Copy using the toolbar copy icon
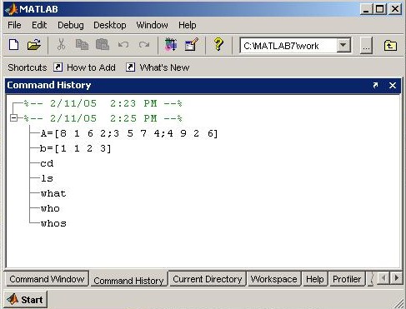Image resolution: width=406 pixels, height=309 pixels. pyautogui.click(x=82, y=45)
